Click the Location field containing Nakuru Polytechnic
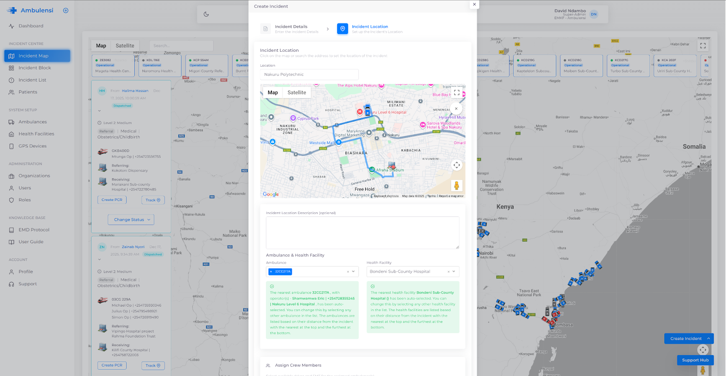 [309, 74]
